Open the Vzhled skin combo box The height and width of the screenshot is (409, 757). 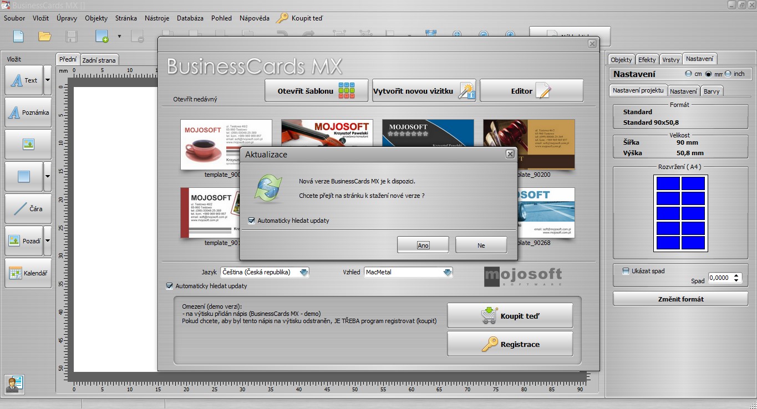coord(408,272)
